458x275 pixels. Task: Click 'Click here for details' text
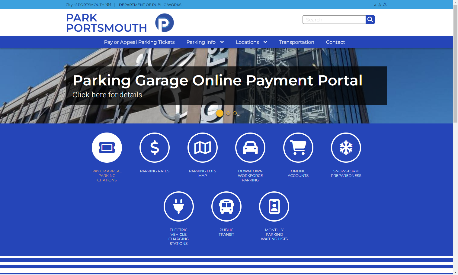pos(107,95)
